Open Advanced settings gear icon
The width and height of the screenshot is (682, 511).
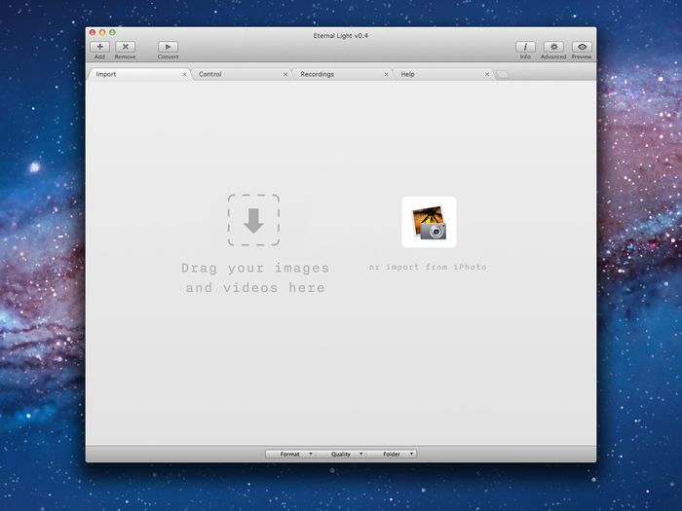(x=553, y=47)
